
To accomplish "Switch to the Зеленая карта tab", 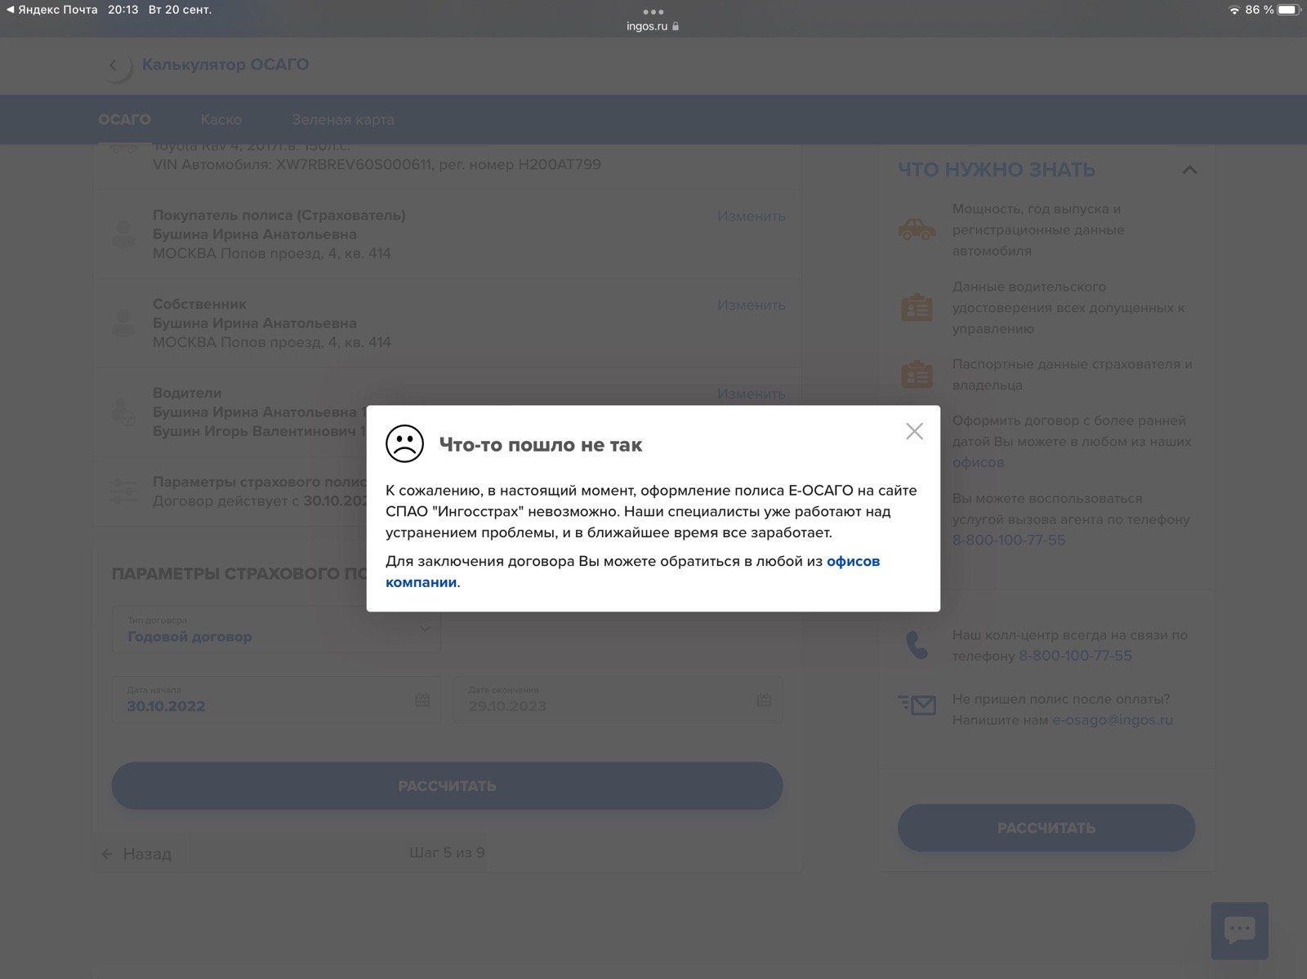I will pos(343,119).
